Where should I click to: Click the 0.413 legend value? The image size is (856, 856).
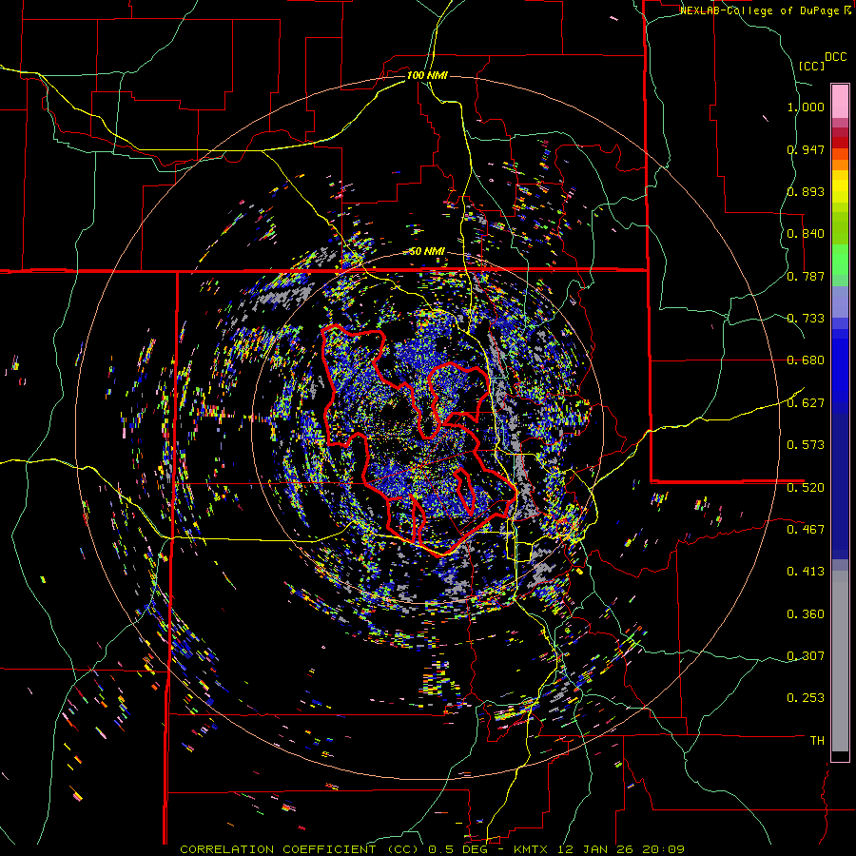806,572
